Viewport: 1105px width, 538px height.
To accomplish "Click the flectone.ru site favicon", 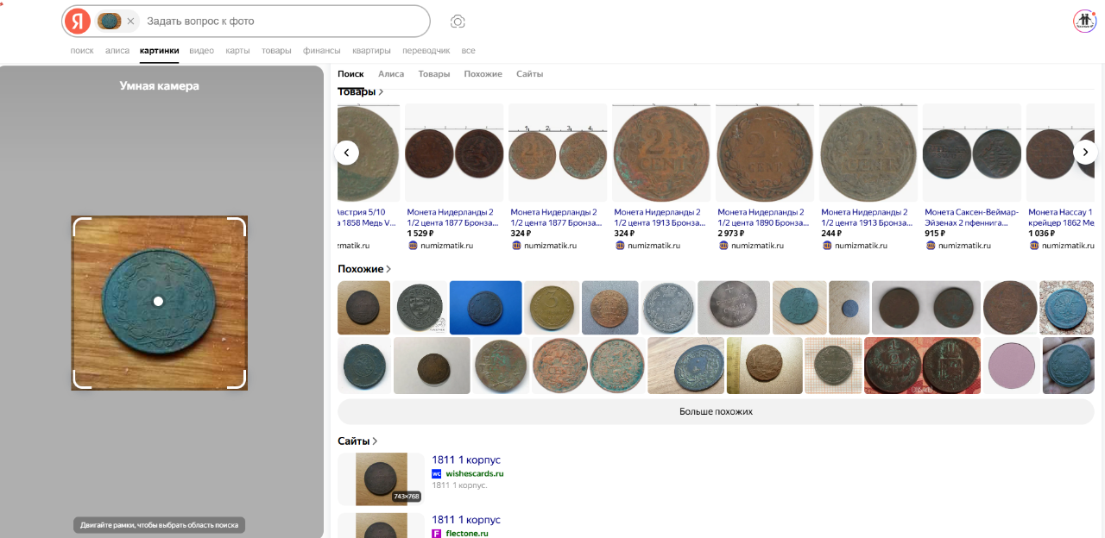I will click(x=437, y=534).
